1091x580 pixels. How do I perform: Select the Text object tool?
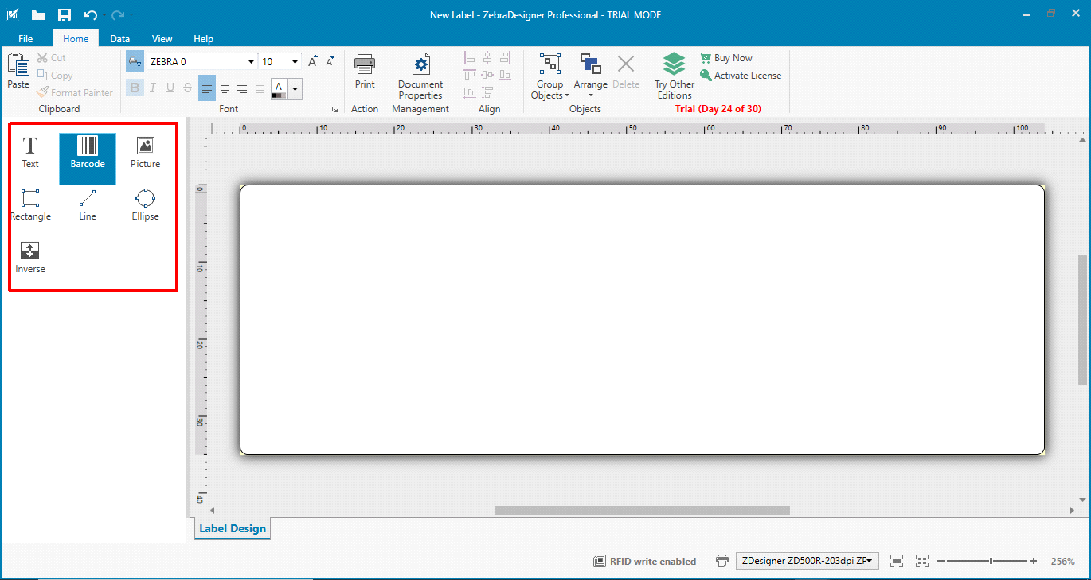[30, 152]
